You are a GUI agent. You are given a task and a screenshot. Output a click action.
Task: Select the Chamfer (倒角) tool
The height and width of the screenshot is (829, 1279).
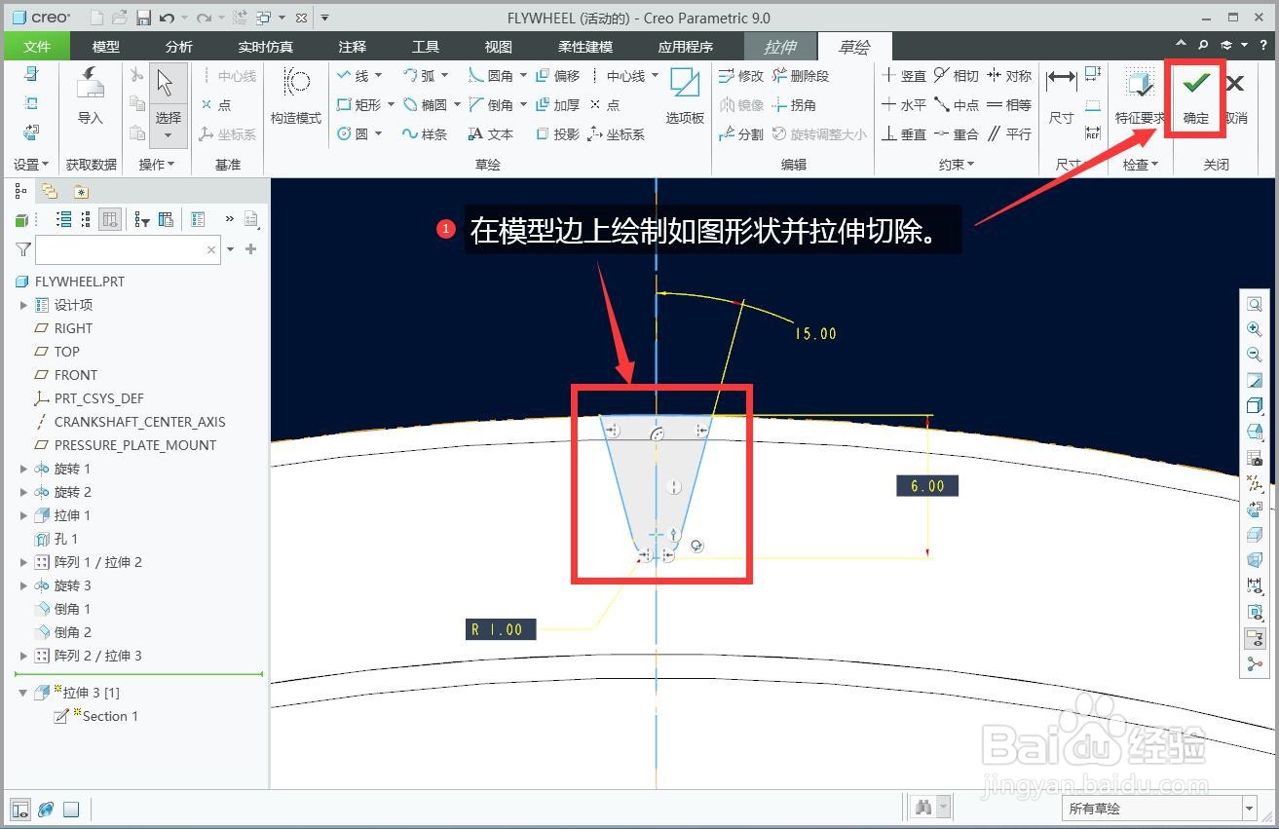click(491, 105)
